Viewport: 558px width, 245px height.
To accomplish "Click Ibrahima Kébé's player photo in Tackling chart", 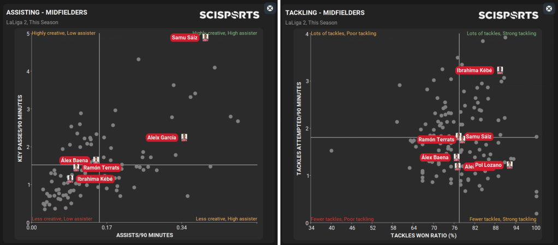I will pyautogui.click(x=500, y=70).
